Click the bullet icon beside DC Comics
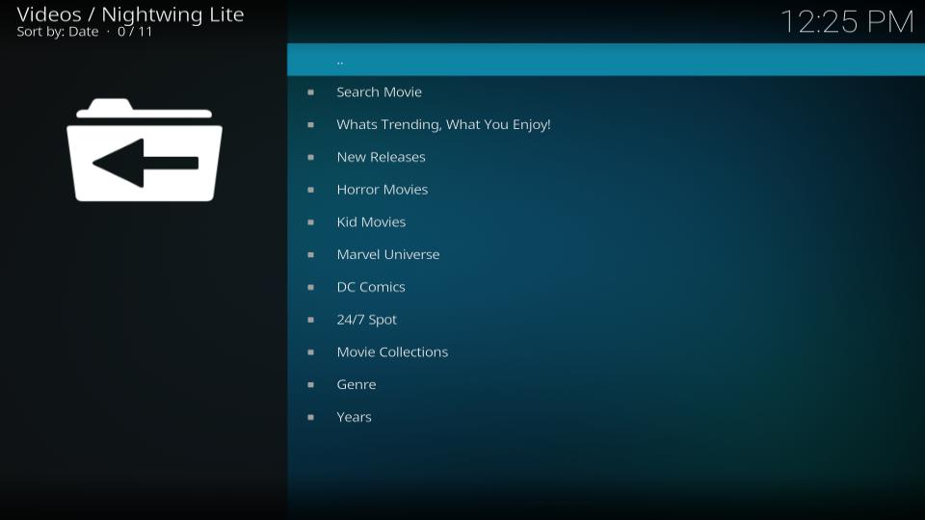The image size is (925, 520). 311,287
